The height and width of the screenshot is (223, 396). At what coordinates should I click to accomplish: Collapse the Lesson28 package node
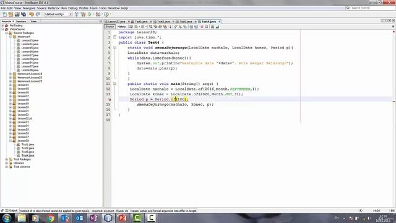coord(11,141)
